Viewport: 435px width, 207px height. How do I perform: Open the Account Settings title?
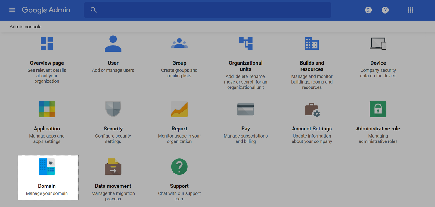pos(312,129)
